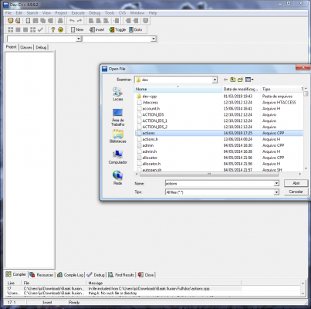Screen dimensions: 311x309
Task: Select the Locais places shortcut
Action: (118, 93)
